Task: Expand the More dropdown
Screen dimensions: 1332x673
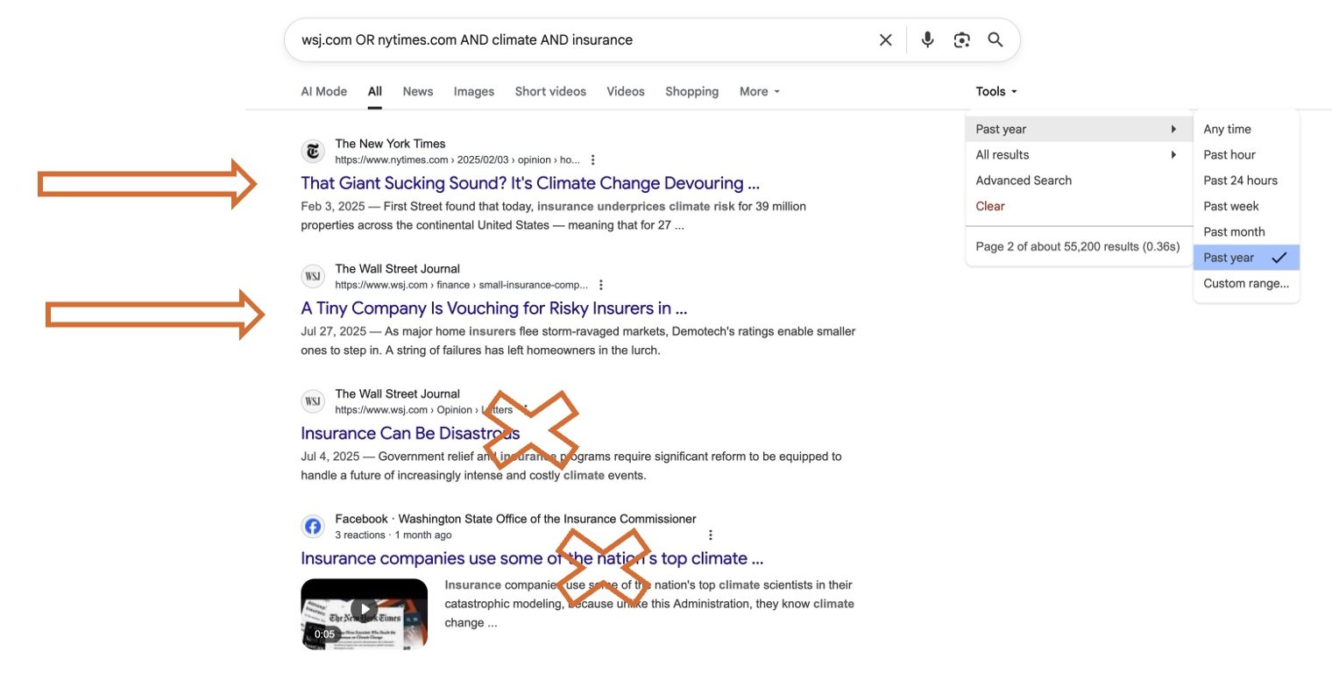Action: (x=759, y=91)
